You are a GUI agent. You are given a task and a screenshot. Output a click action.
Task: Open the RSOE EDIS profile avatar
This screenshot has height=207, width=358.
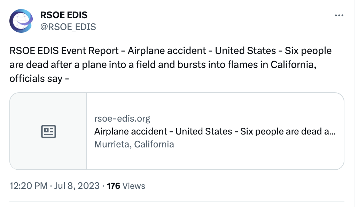click(21, 21)
